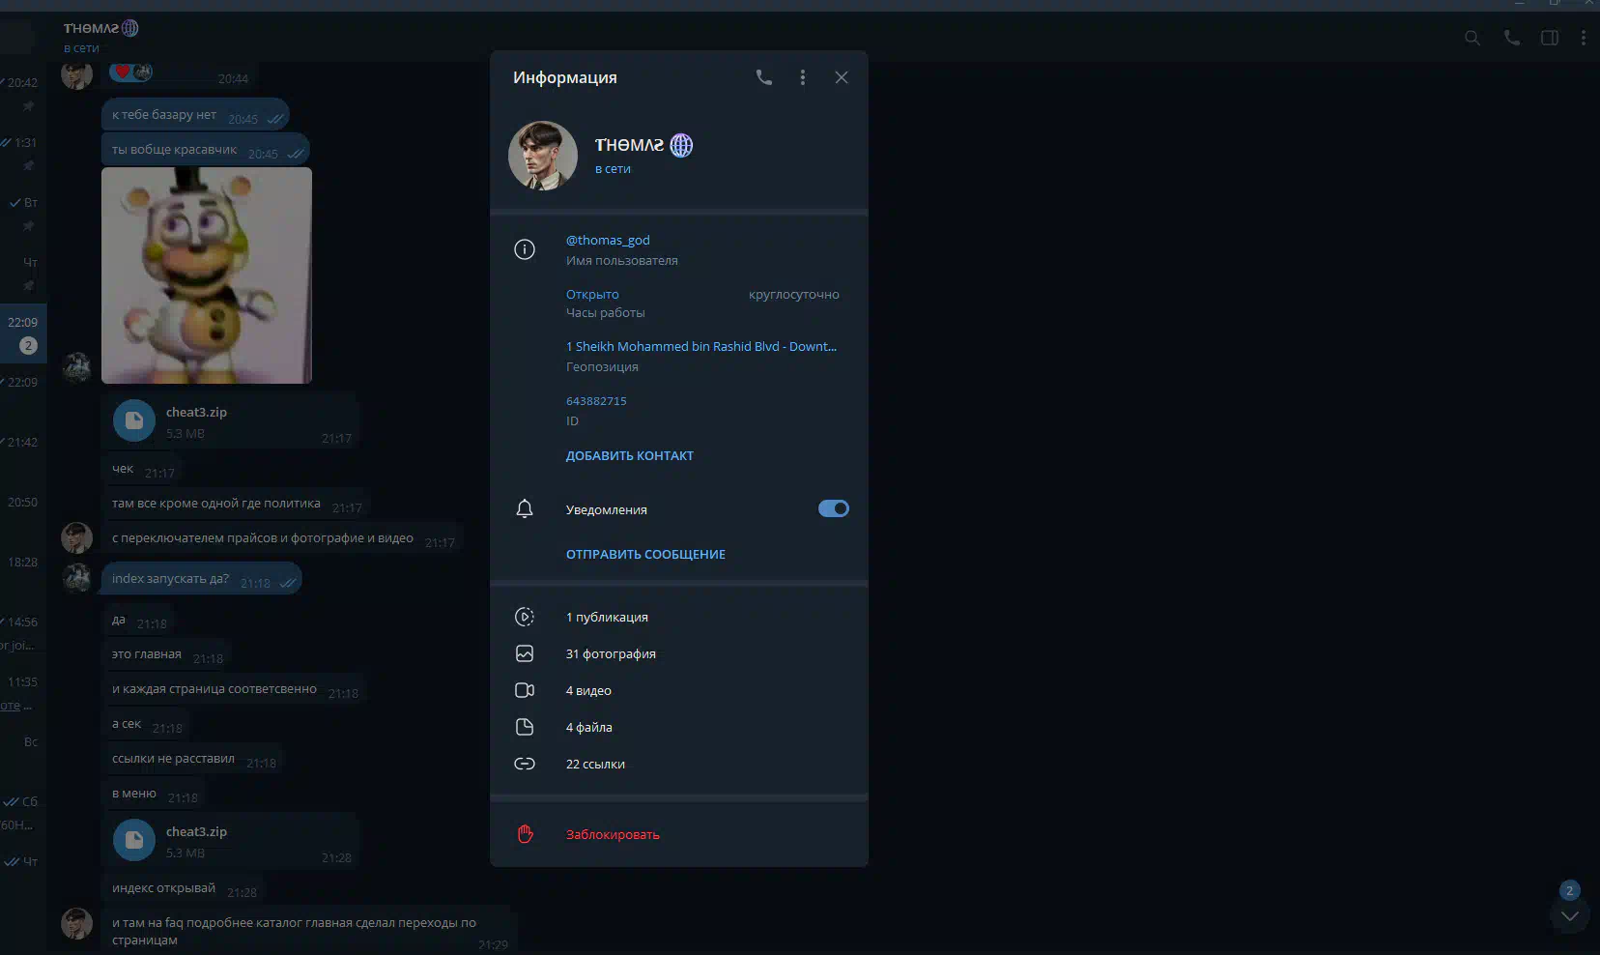Download cheat3.zip sent at 21:28
This screenshot has width=1600, height=955.
pos(134,840)
